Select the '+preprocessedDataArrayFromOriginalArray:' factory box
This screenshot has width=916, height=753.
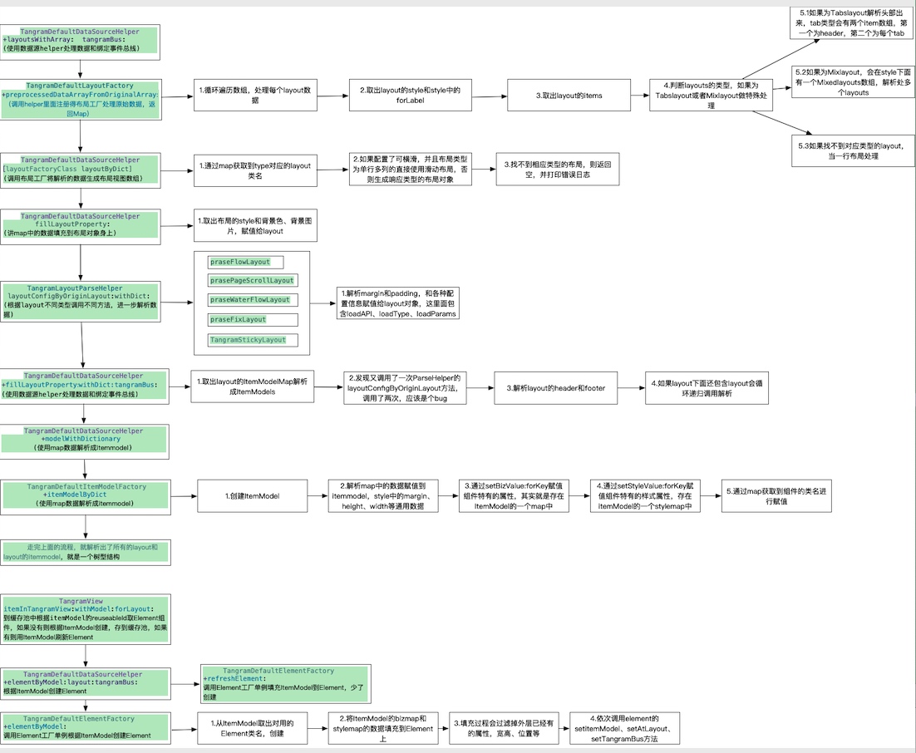click(80, 100)
